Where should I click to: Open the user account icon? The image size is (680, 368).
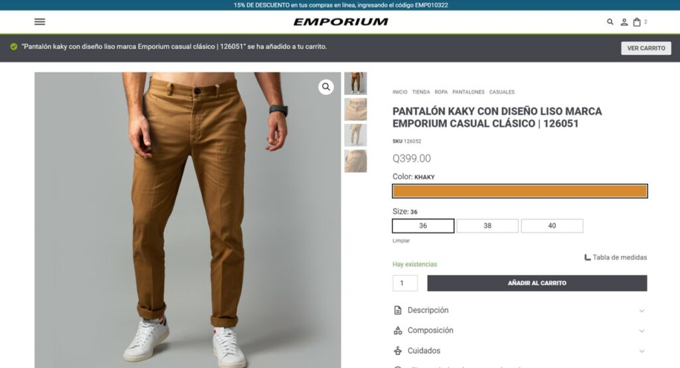[624, 22]
